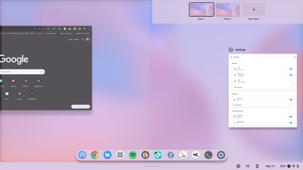Open the Nearby Share shelf app
This screenshot has width=303, height=170.
[82, 155]
